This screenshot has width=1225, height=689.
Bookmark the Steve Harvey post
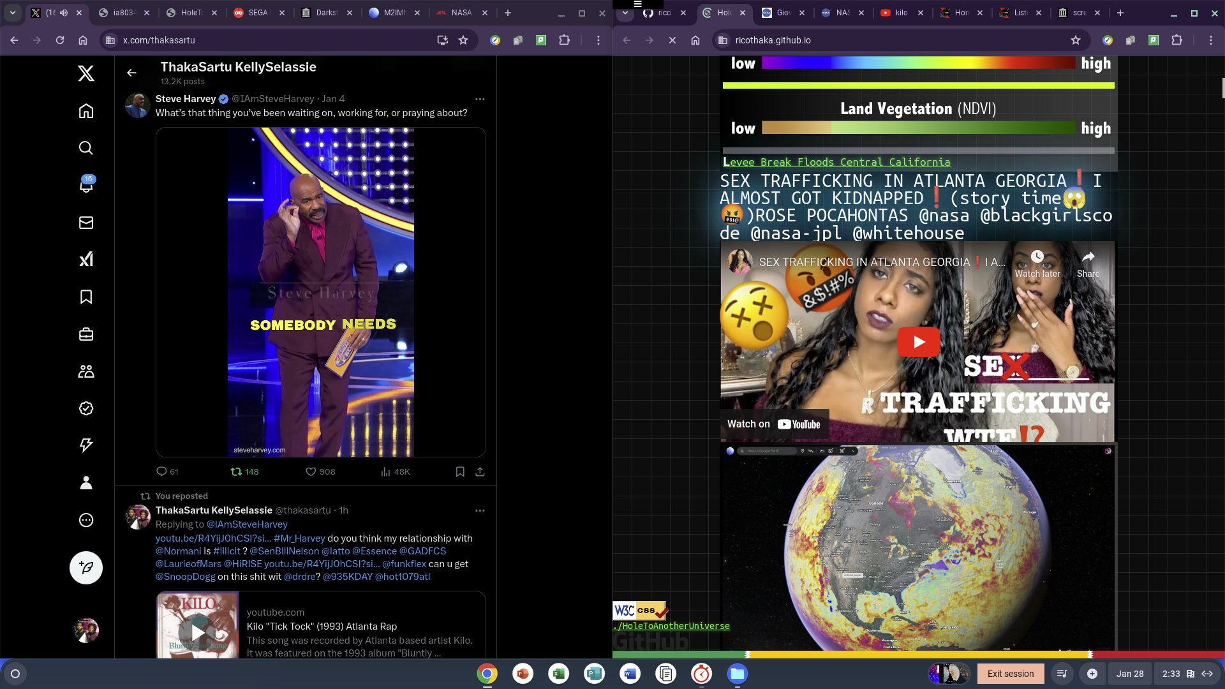pyautogui.click(x=460, y=471)
